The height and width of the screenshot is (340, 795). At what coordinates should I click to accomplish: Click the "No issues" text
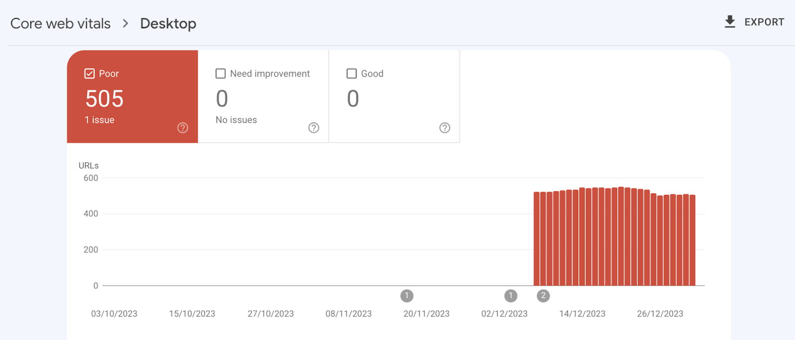coord(236,120)
